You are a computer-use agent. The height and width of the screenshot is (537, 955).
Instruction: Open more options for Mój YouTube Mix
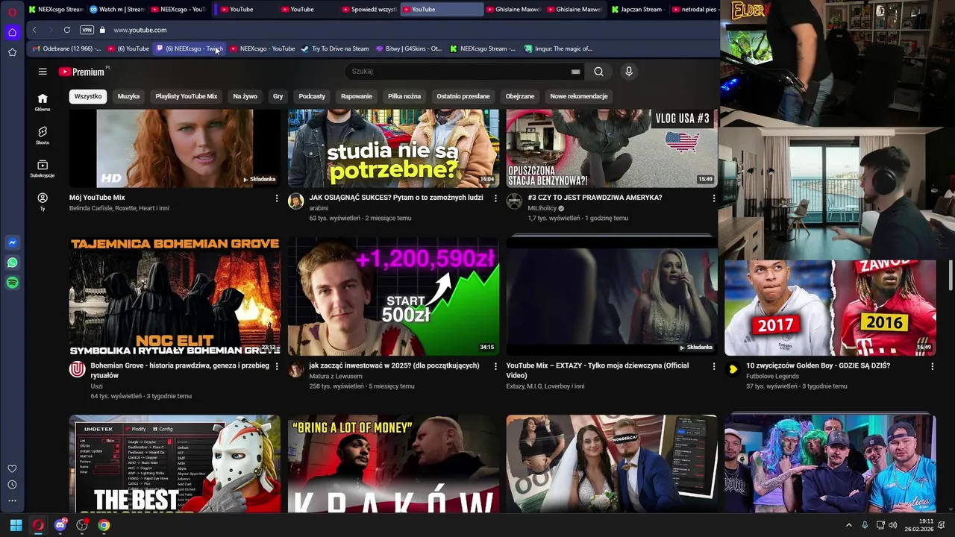pos(277,198)
